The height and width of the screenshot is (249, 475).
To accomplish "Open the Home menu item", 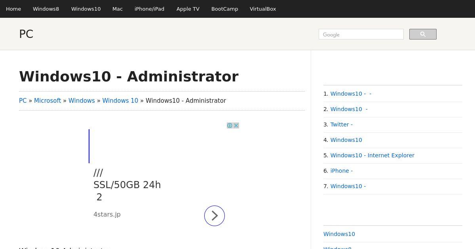I will pos(13,9).
